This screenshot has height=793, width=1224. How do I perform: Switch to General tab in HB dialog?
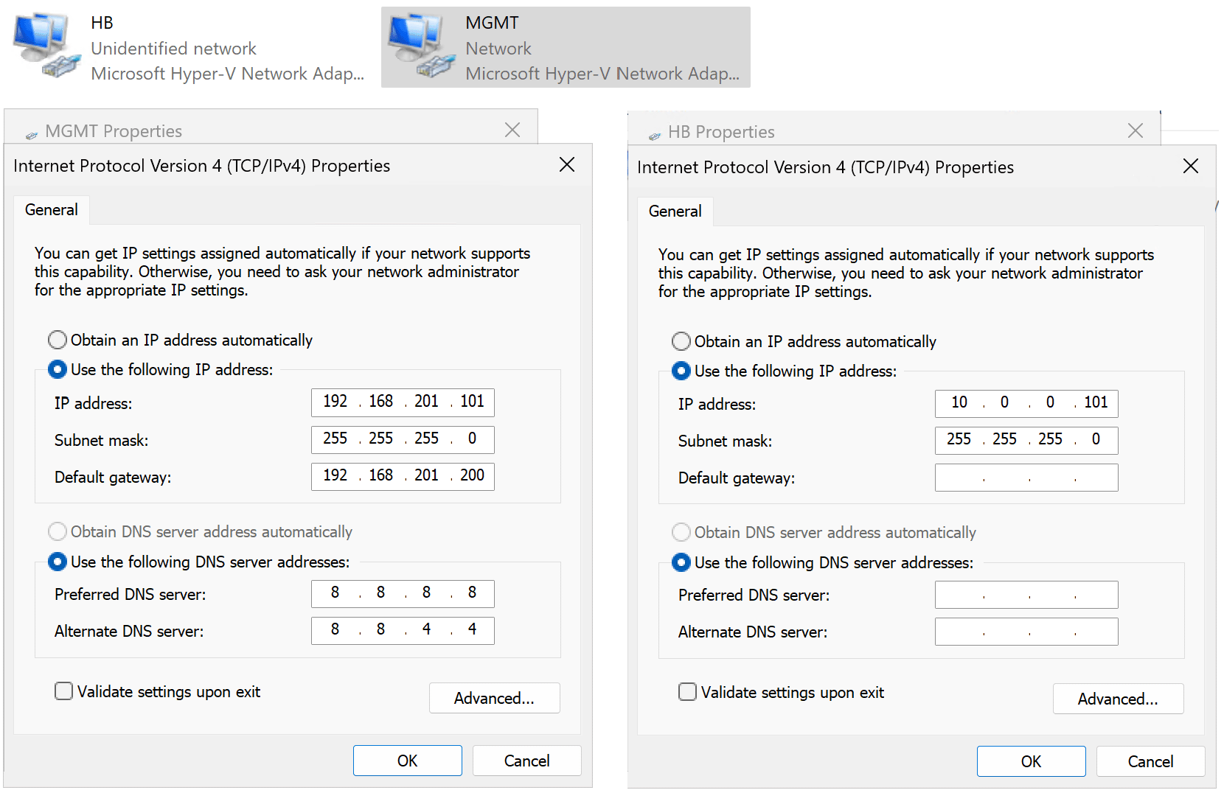[675, 212]
